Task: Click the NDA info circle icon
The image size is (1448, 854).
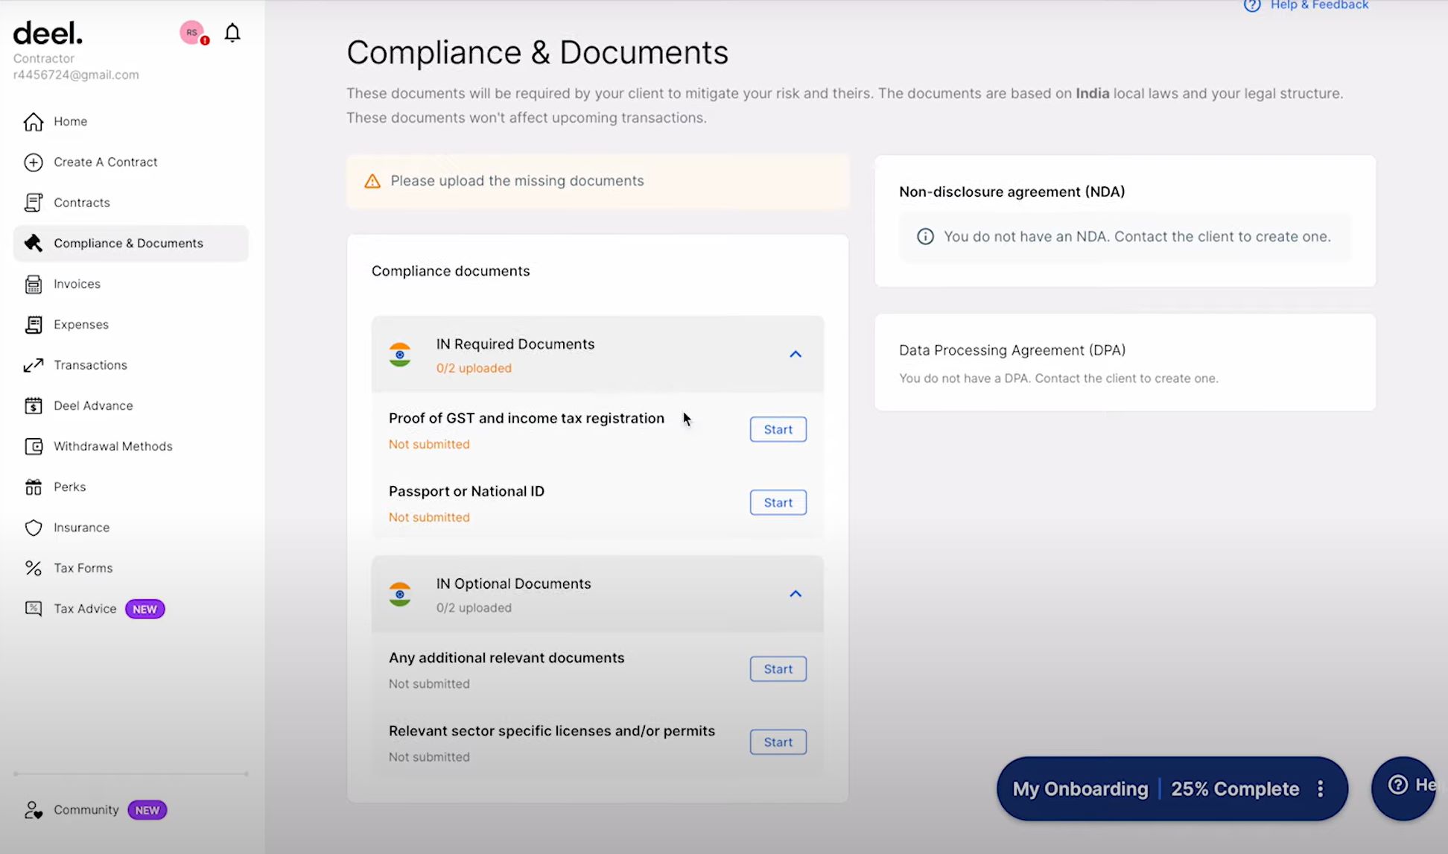Action: 925,236
